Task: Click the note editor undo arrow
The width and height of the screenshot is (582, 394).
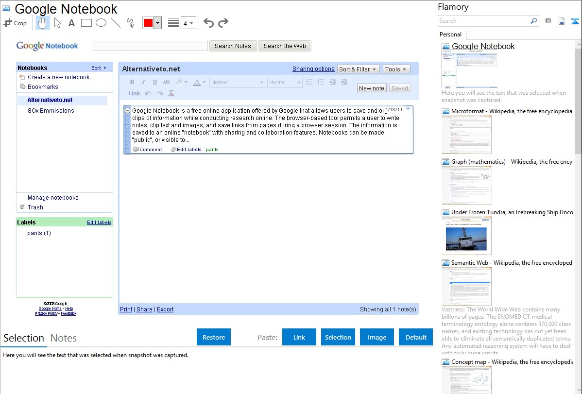Action: pos(148,93)
